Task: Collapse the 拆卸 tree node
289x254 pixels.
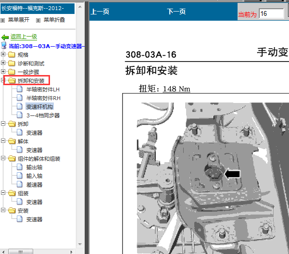Action: tap(3, 124)
